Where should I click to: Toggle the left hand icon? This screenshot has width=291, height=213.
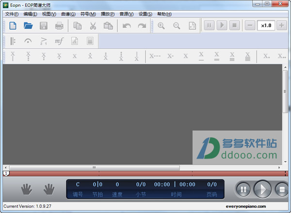27,189
